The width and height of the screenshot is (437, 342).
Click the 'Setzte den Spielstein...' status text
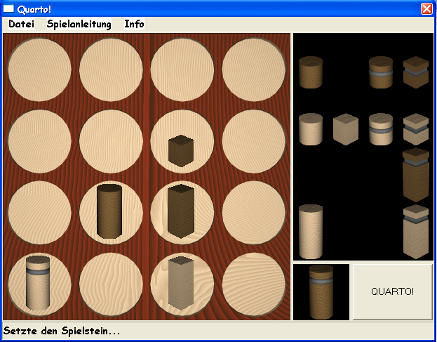62,331
